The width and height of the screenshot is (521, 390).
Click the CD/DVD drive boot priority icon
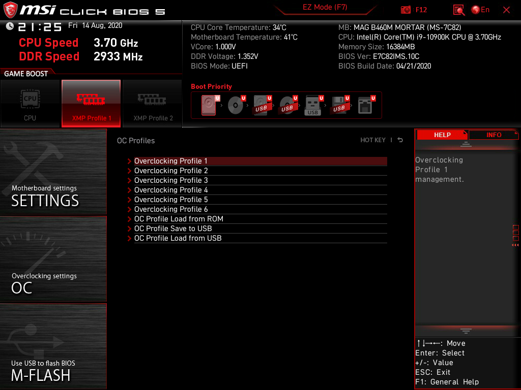[236, 105]
